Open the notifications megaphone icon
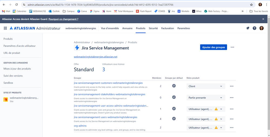The height and width of the screenshot is (137, 270). [x=248, y=28]
